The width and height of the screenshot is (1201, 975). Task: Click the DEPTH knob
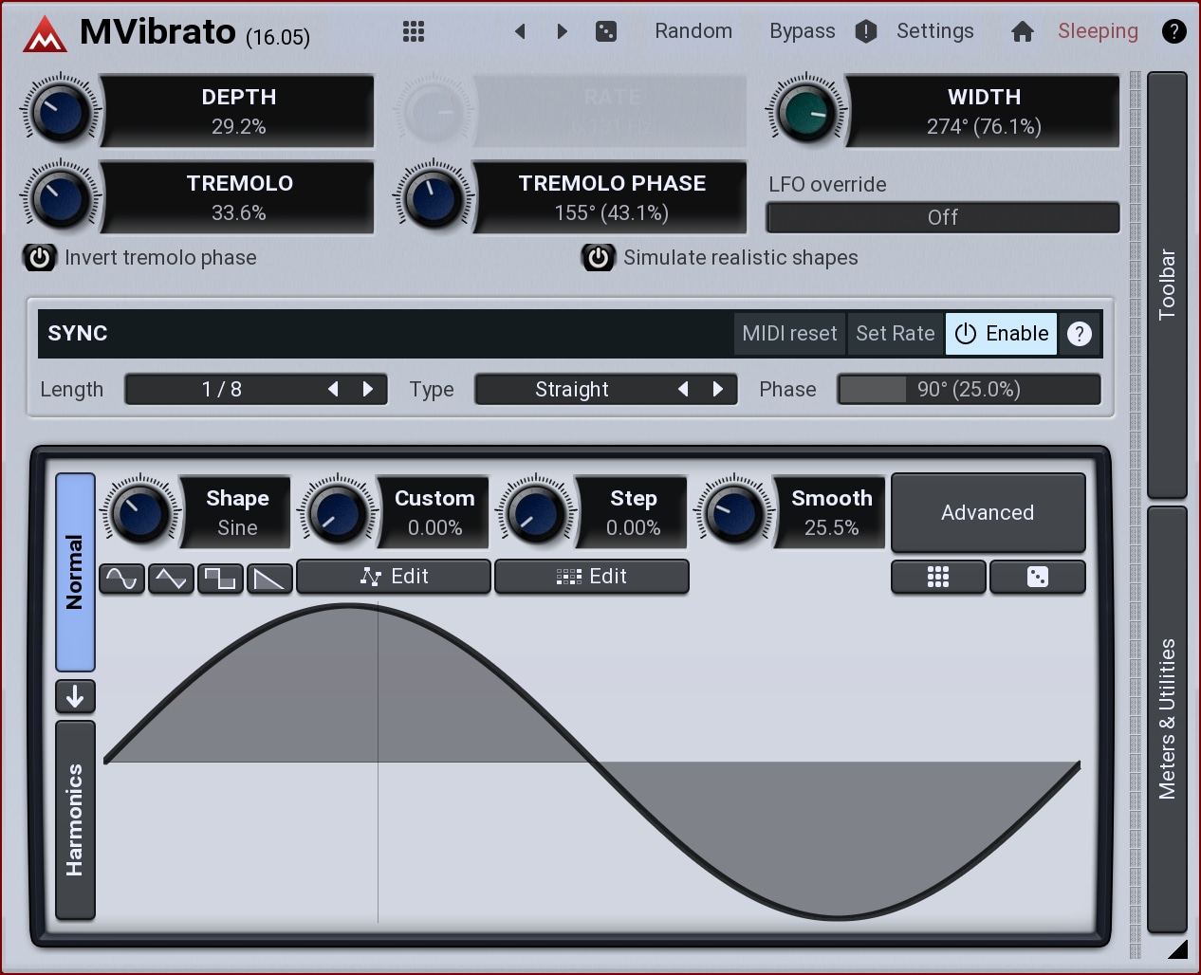60,112
